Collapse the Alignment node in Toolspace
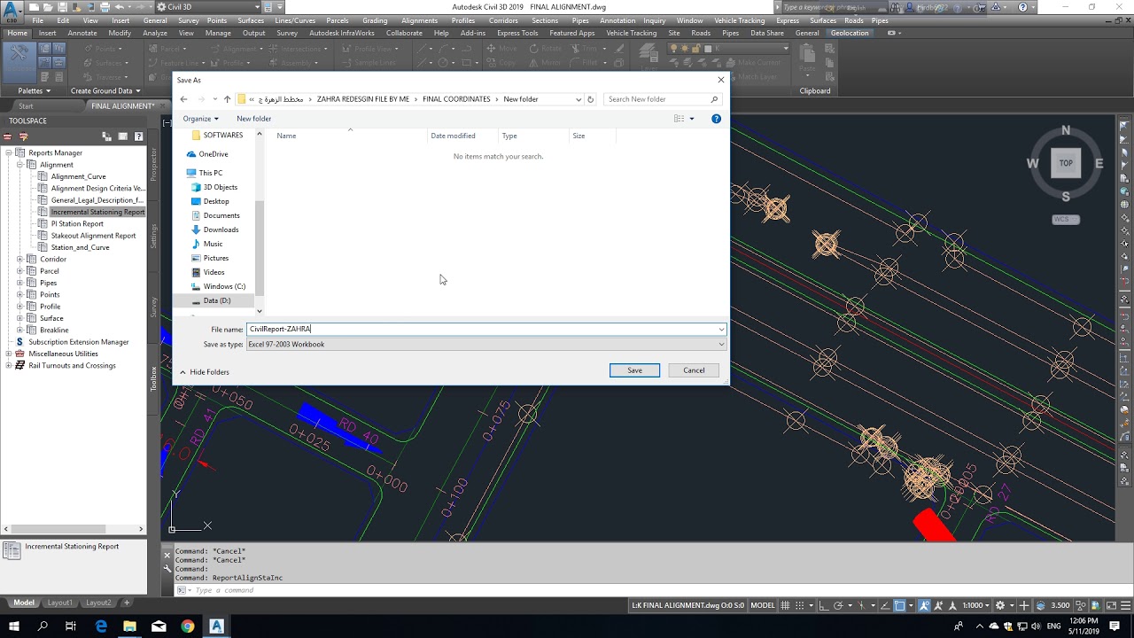This screenshot has width=1134, height=638. [x=19, y=165]
